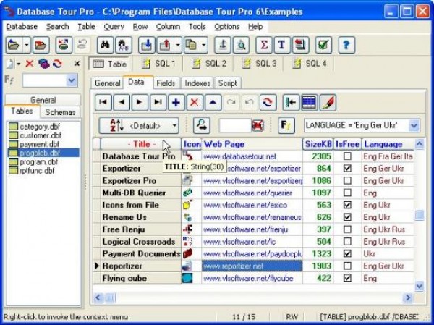
Task: Click the Title column header
Action: pyautogui.click(x=141, y=144)
